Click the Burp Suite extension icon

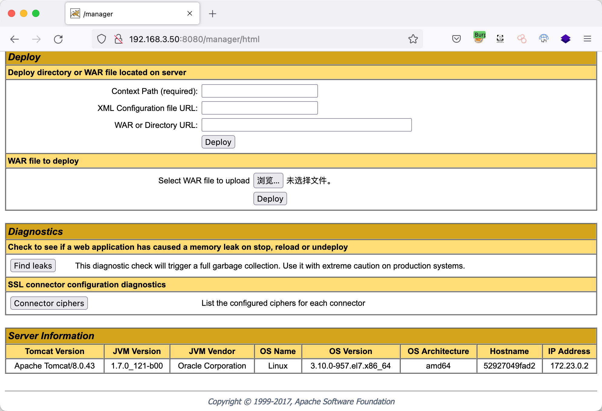tap(479, 38)
